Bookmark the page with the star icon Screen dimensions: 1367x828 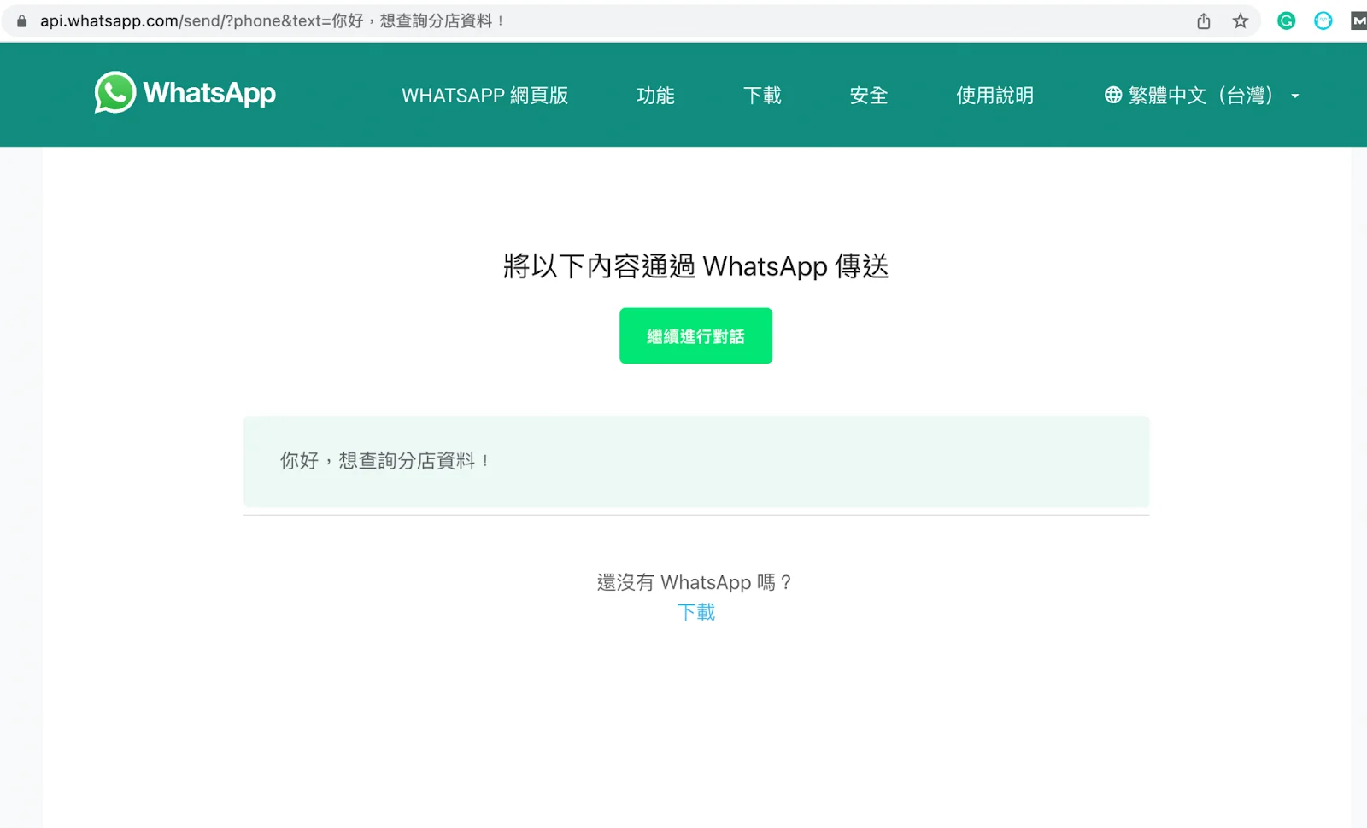(x=1239, y=20)
